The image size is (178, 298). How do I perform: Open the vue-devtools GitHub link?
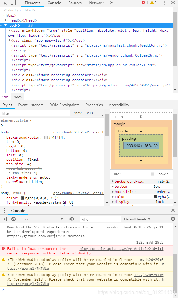point(46,236)
